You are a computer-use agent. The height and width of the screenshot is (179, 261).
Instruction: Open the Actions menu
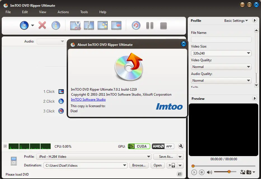click(x=63, y=12)
